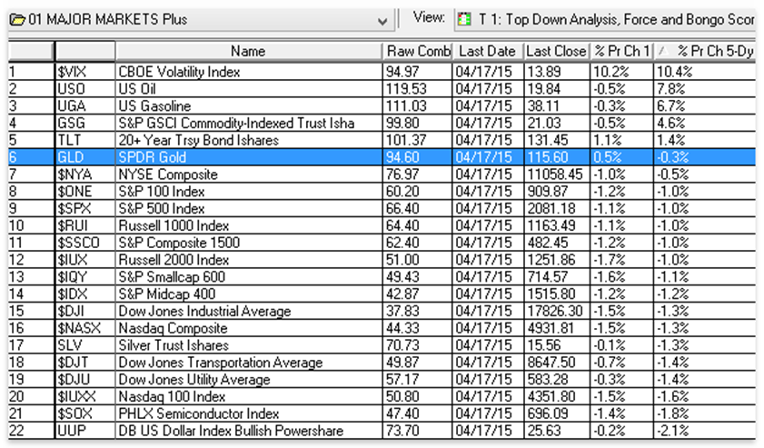764x448 pixels.
Task: Click the UUP symbol cell
Action: click(85, 431)
